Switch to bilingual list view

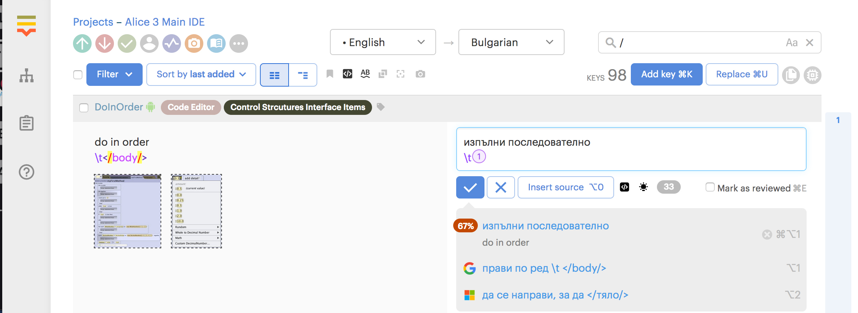(274, 75)
